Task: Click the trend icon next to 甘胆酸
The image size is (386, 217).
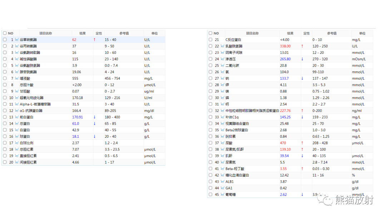Action: (17, 91)
